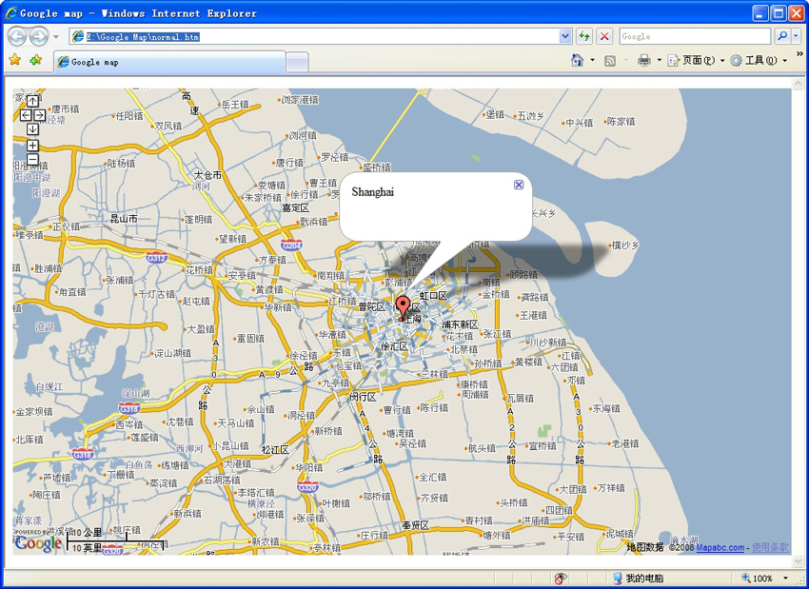Zoom out the map with minus button

coord(32,159)
